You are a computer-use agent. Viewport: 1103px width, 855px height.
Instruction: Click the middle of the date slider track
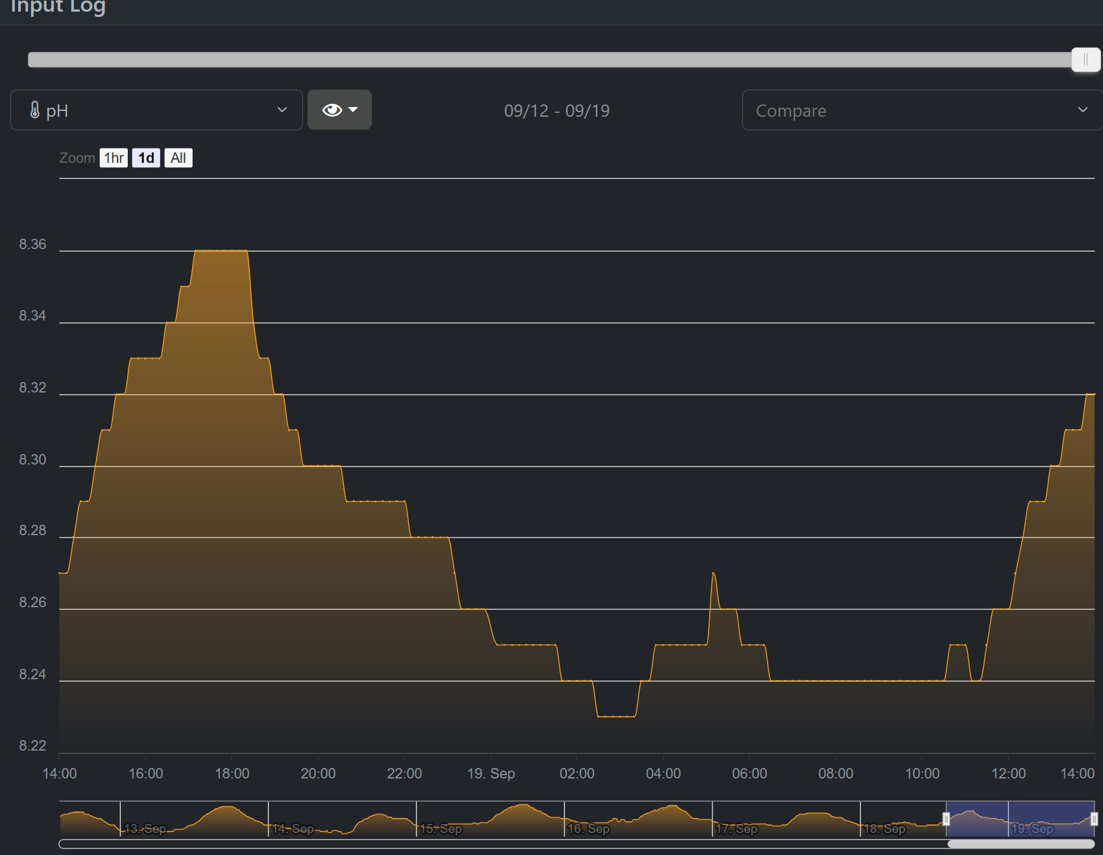coord(551,60)
